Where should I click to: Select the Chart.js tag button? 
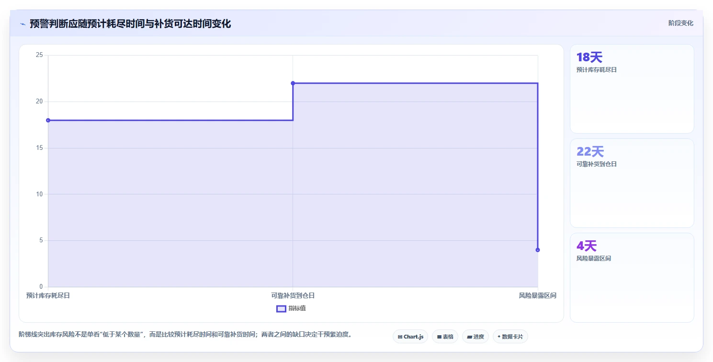(410, 337)
